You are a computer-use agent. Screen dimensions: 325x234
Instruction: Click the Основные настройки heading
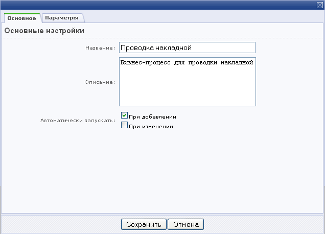(x=44, y=31)
